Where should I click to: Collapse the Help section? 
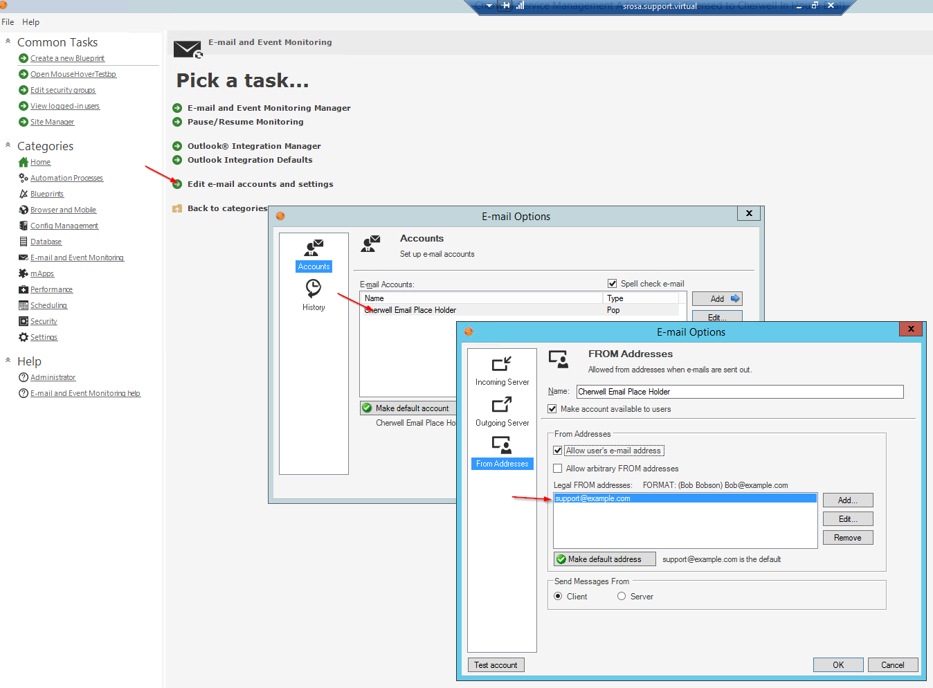(8, 361)
